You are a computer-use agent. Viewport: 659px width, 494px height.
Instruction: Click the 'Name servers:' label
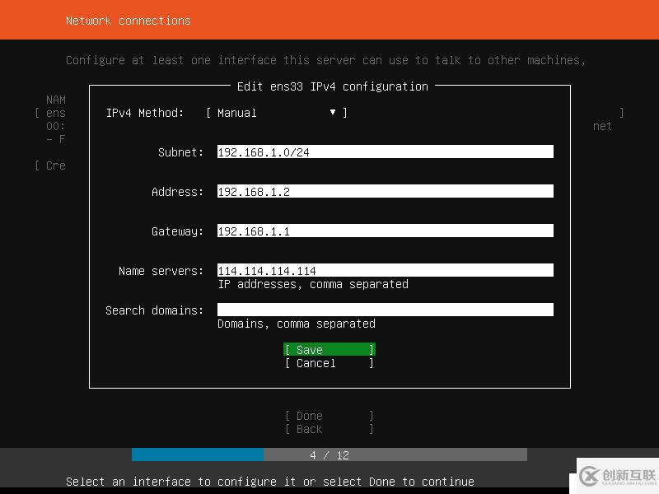point(161,271)
